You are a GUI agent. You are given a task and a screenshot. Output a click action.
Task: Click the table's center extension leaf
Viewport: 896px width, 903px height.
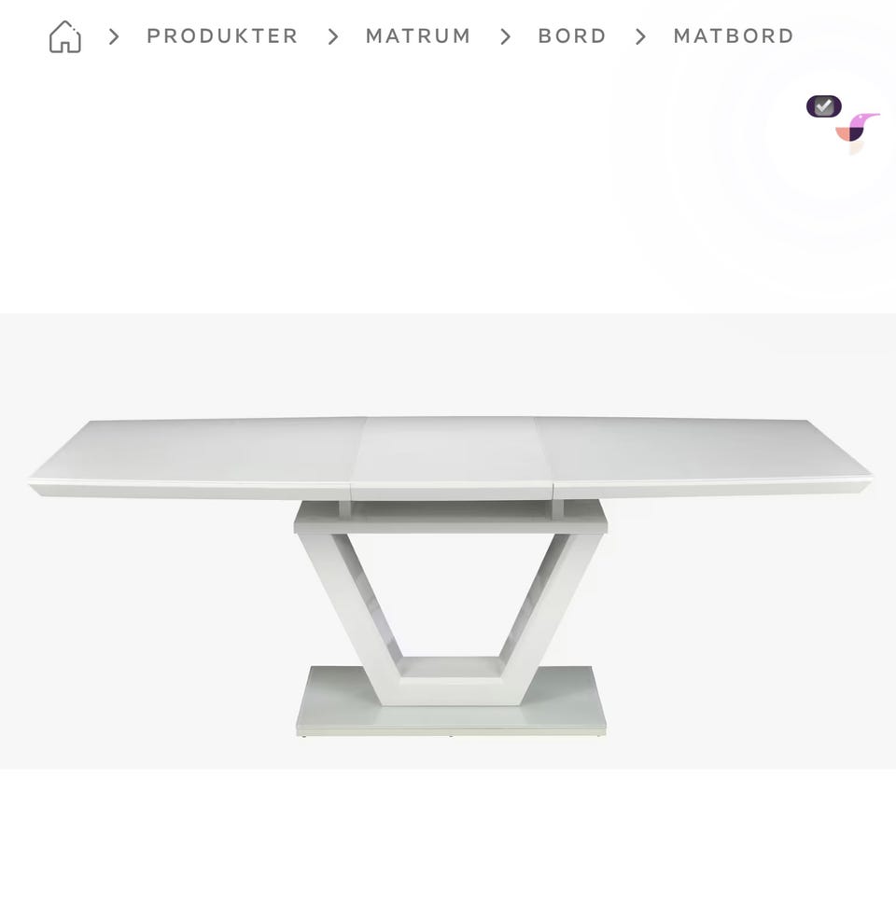451,458
